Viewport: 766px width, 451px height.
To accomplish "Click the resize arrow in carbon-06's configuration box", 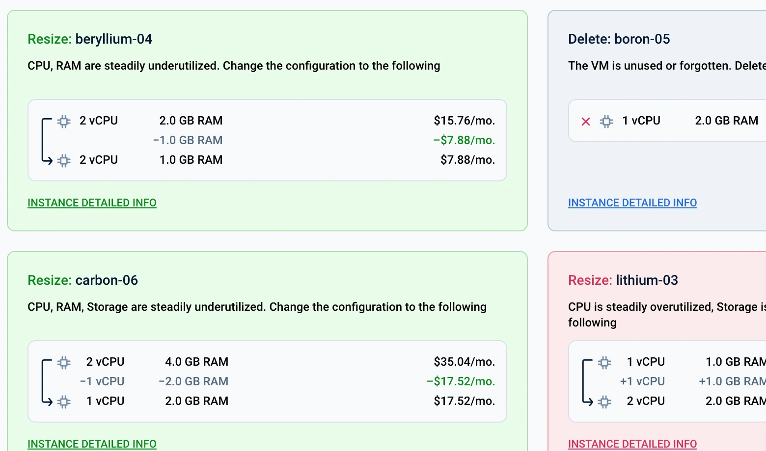I will [46, 382].
